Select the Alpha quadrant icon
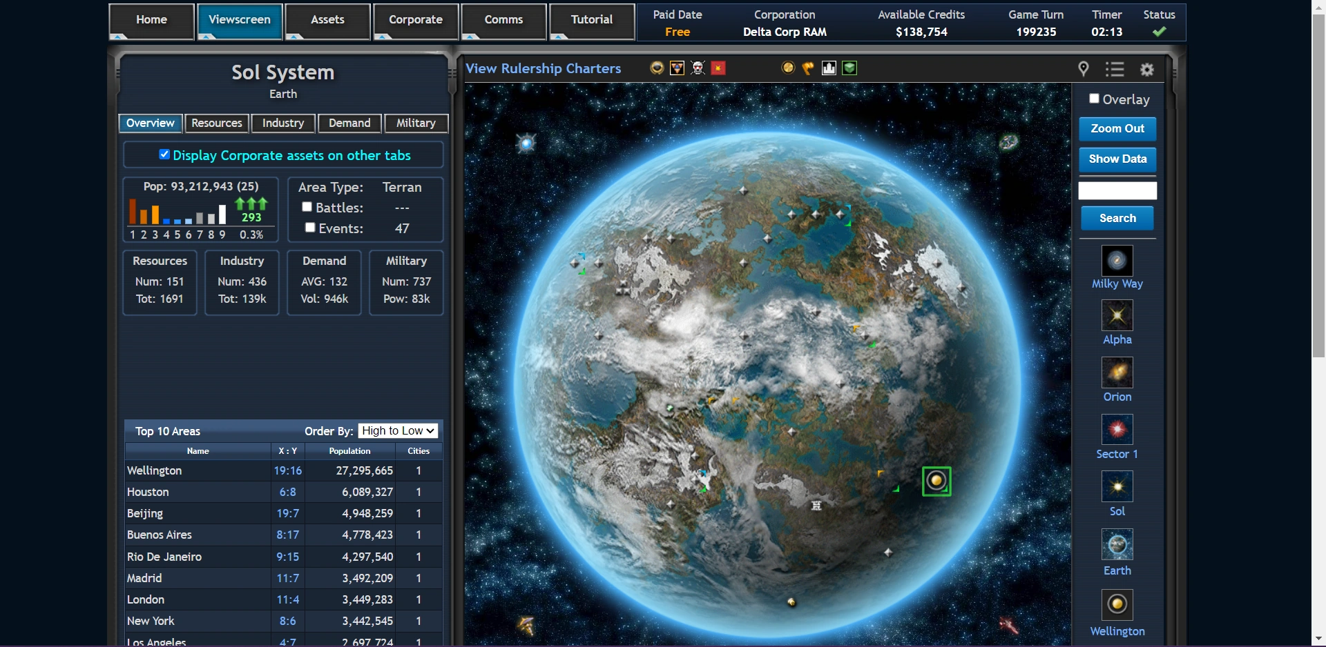 pos(1117,316)
